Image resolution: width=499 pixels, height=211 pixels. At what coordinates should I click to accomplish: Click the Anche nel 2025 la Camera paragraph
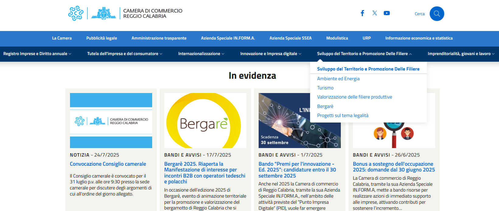coord(299,196)
